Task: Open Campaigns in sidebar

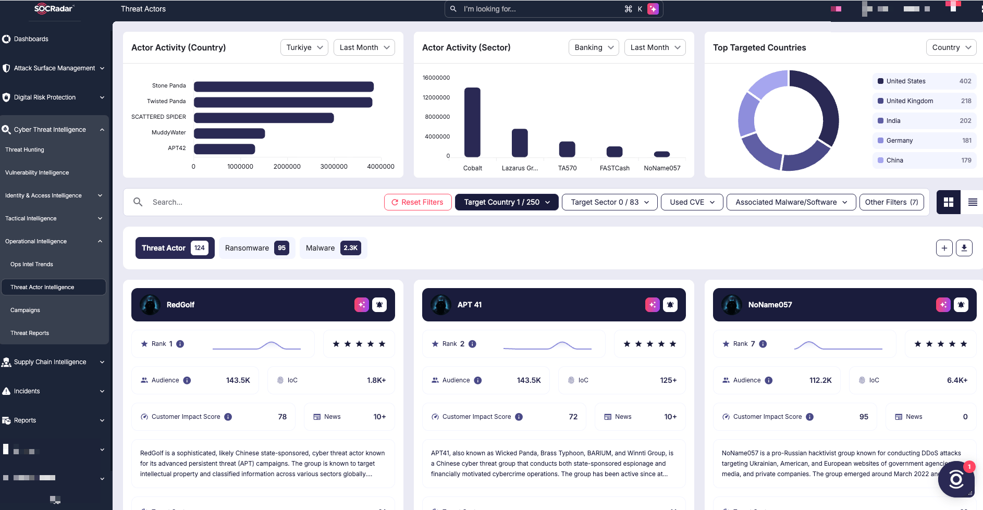Action: (x=25, y=310)
